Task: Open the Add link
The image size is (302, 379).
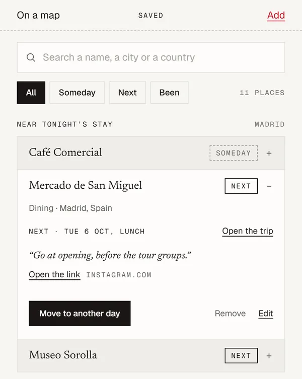Action: click(x=276, y=16)
